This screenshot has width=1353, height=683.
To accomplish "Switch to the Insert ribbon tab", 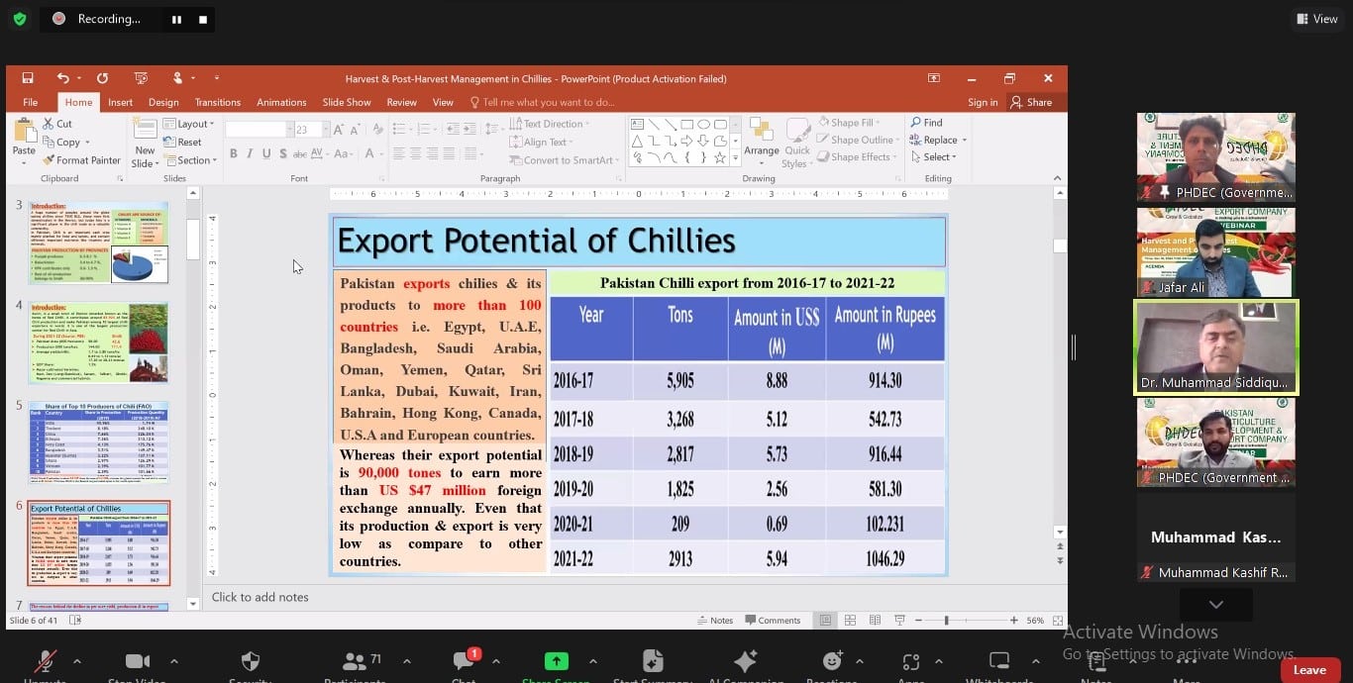I will click(120, 102).
